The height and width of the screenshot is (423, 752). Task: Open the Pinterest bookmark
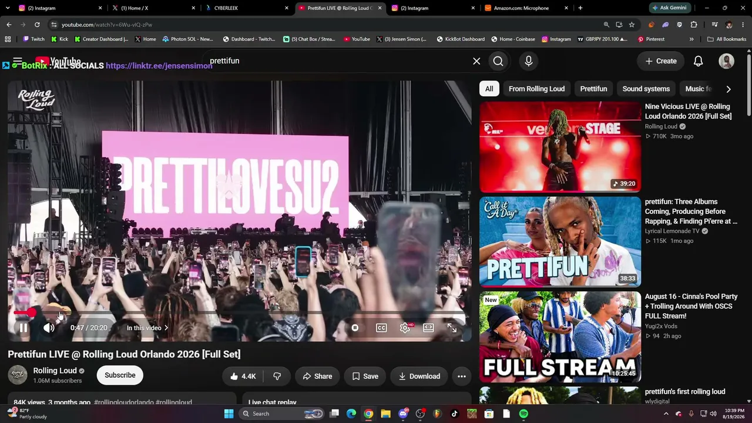pyautogui.click(x=651, y=39)
